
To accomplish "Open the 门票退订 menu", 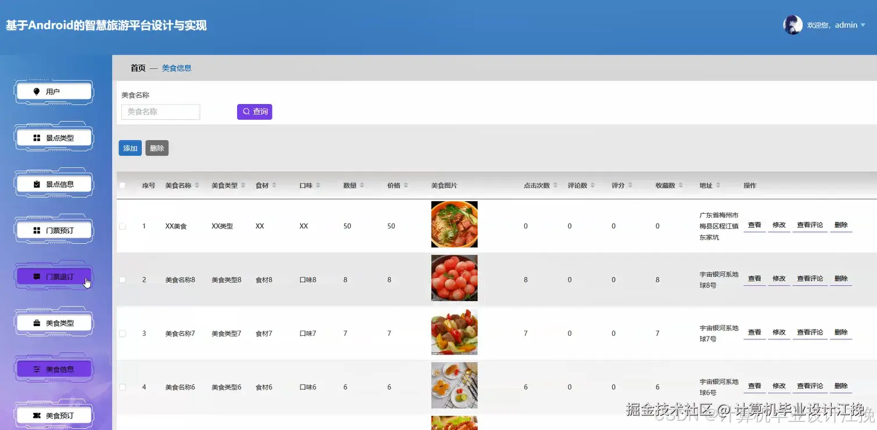I will pyautogui.click(x=54, y=277).
